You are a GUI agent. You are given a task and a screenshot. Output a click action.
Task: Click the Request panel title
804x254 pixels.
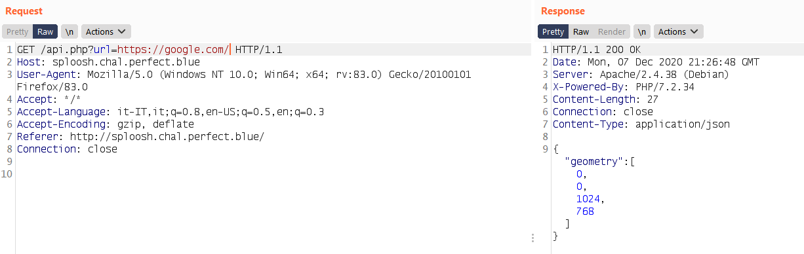click(x=24, y=11)
